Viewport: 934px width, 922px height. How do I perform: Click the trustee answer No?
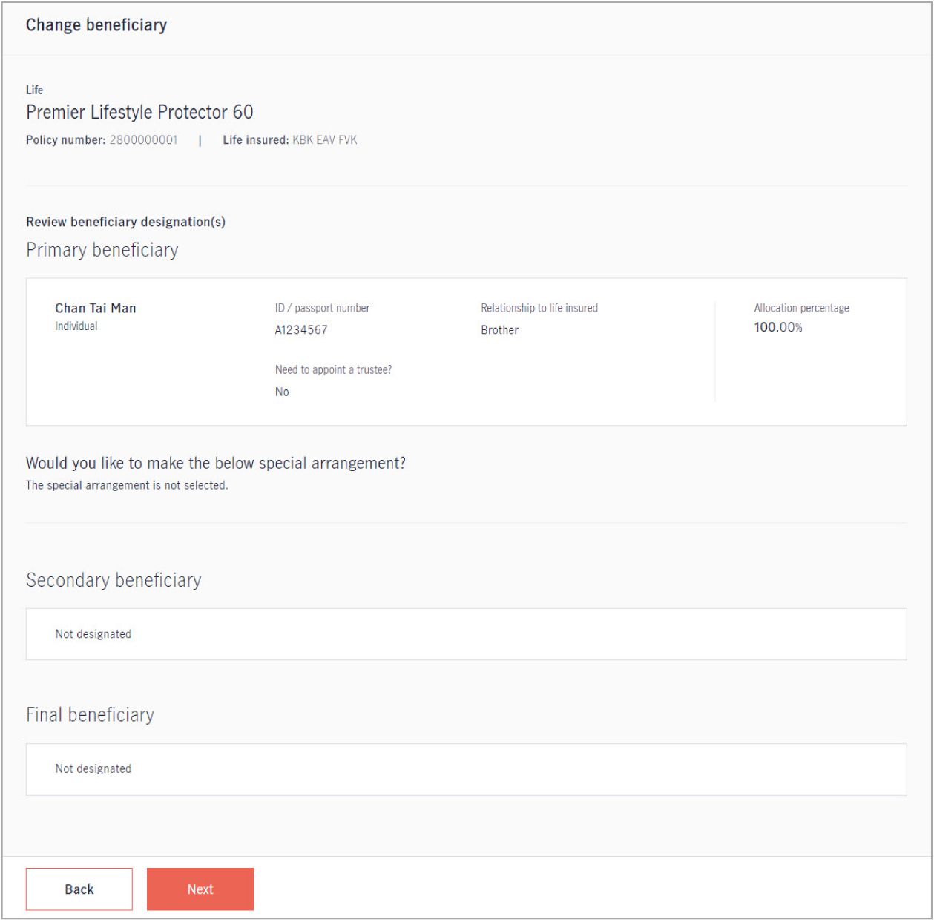282,392
